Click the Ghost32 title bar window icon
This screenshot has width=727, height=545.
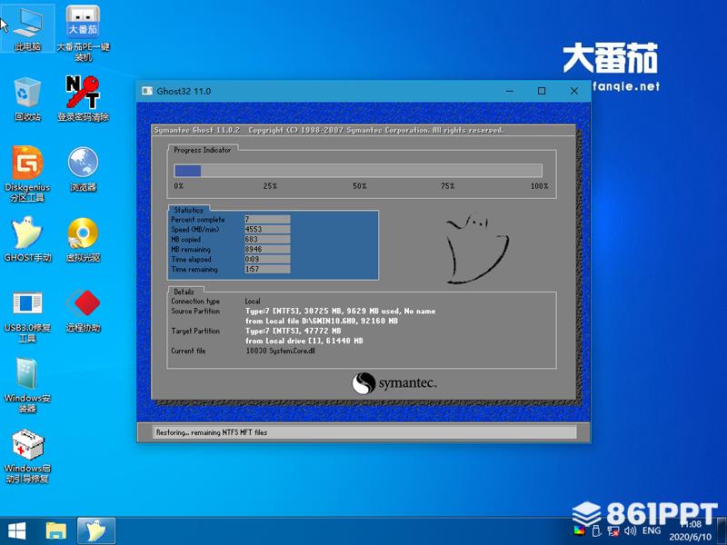[147, 91]
